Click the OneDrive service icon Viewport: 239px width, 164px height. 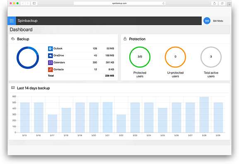[x=50, y=55]
